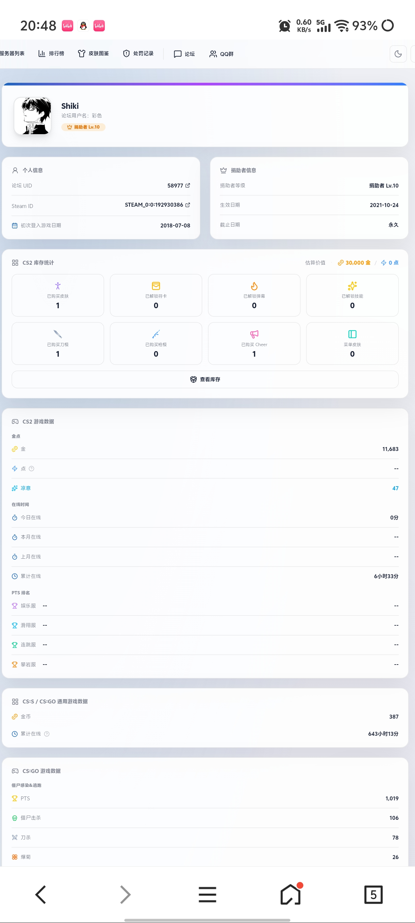The height and width of the screenshot is (923, 415).
Task: Open the 皮肤图鉴 skin gallery menu item
Action: pyautogui.click(x=93, y=54)
